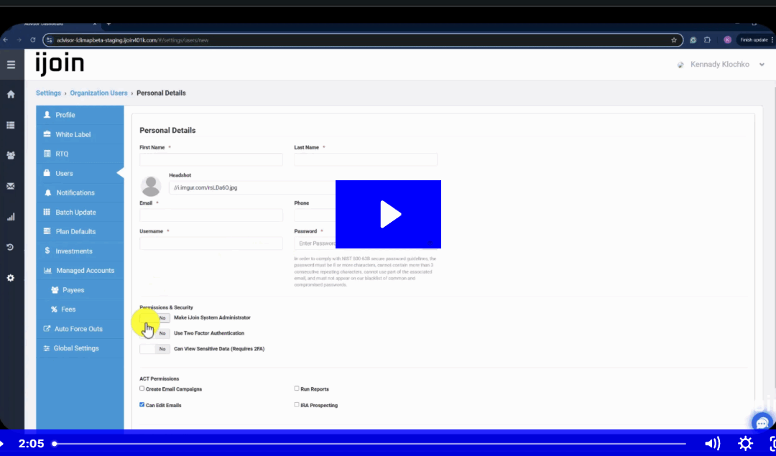776x456 pixels.
Task: Click the ijoin logo
Action: pyautogui.click(x=60, y=65)
